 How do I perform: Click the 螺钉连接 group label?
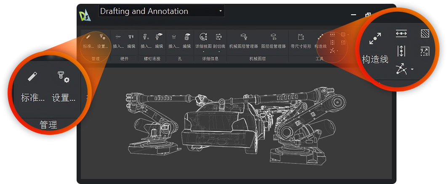[152, 59]
